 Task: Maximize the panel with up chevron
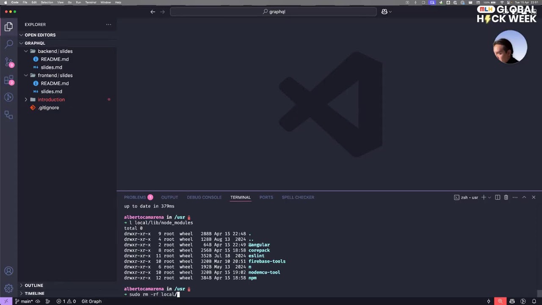(x=524, y=197)
